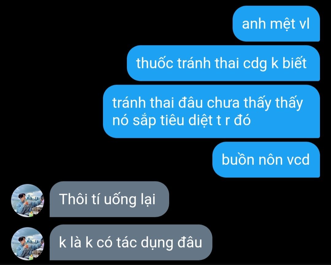This screenshot has width=331, height=265.
Task: Click the word "thuốc" in the second bubble
Action: pyautogui.click(x=154, y=63)
